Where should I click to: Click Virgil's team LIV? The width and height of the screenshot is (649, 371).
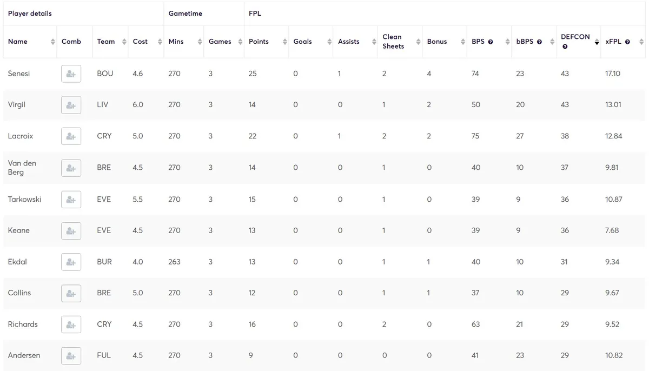pos(103,105)
